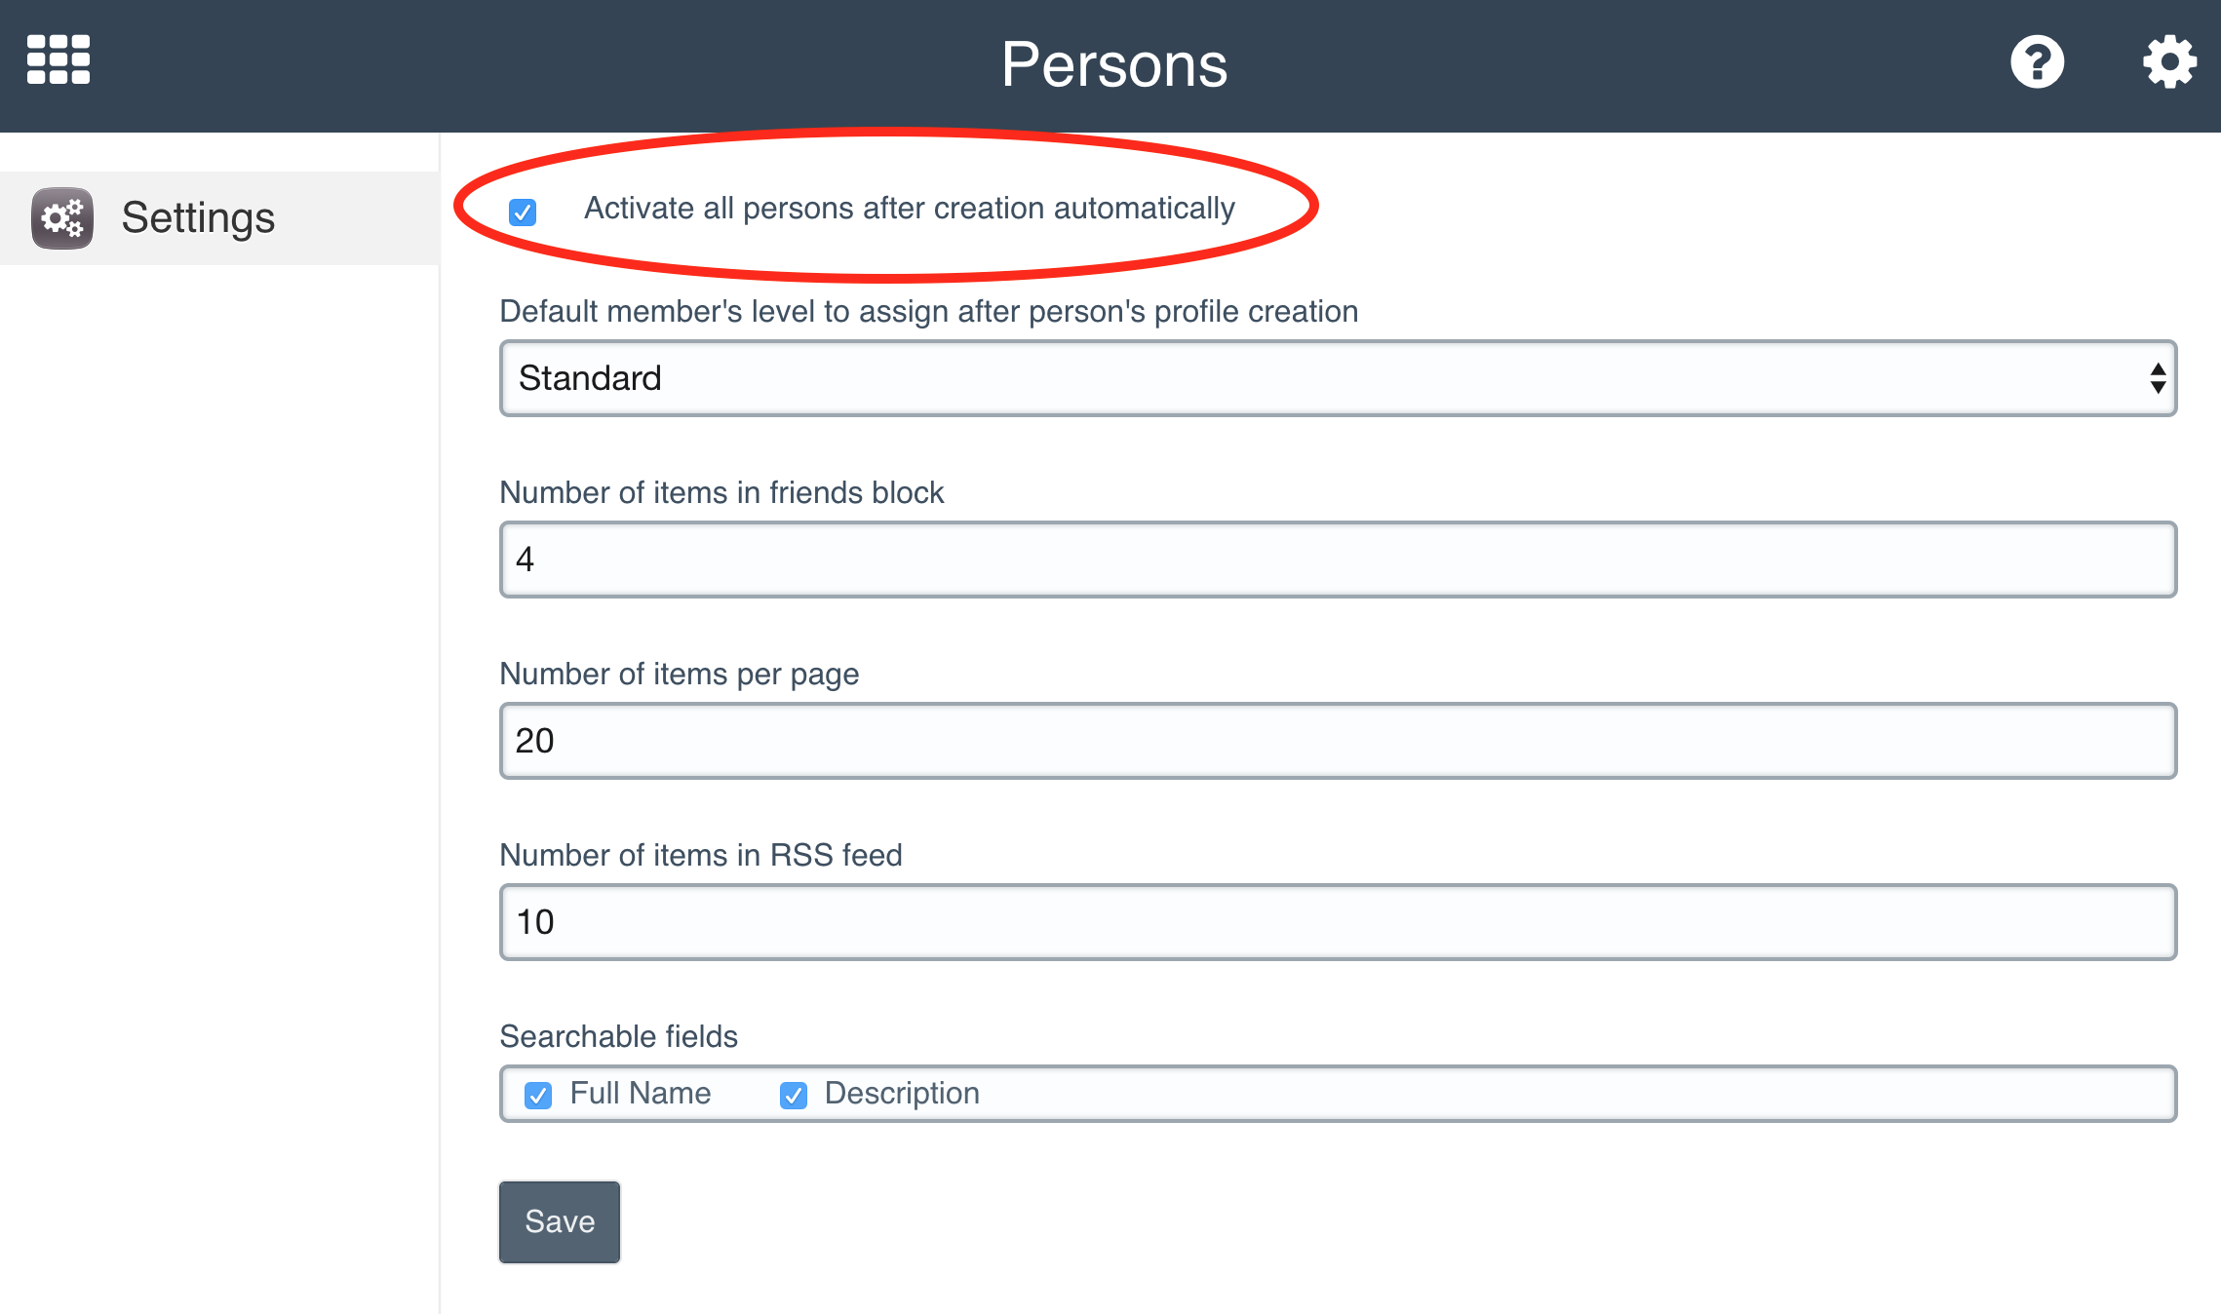Focus the friends block items field
The image size is (2221, 1314).
1337,560
